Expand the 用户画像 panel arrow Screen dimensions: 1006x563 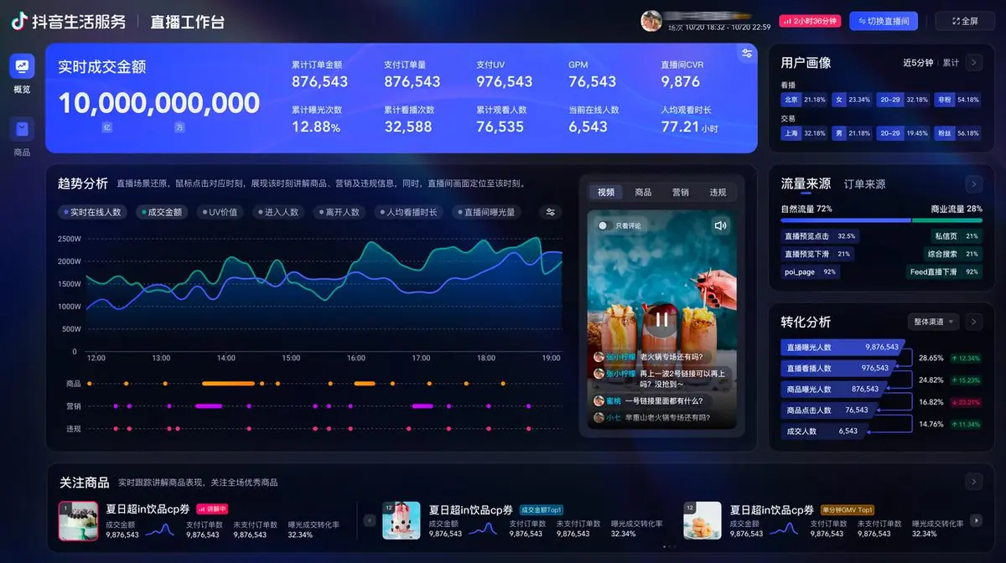[973, 62]
